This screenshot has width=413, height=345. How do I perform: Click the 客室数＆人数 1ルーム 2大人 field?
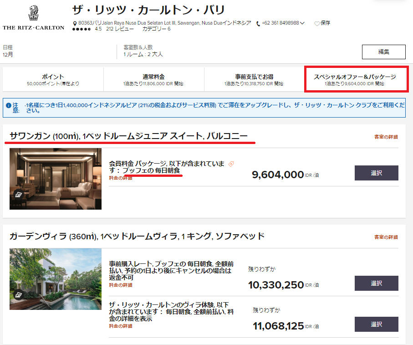(143, 51)
